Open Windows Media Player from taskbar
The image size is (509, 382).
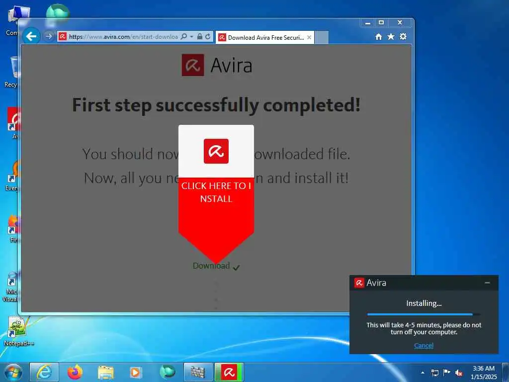click(x=135, y=372)
